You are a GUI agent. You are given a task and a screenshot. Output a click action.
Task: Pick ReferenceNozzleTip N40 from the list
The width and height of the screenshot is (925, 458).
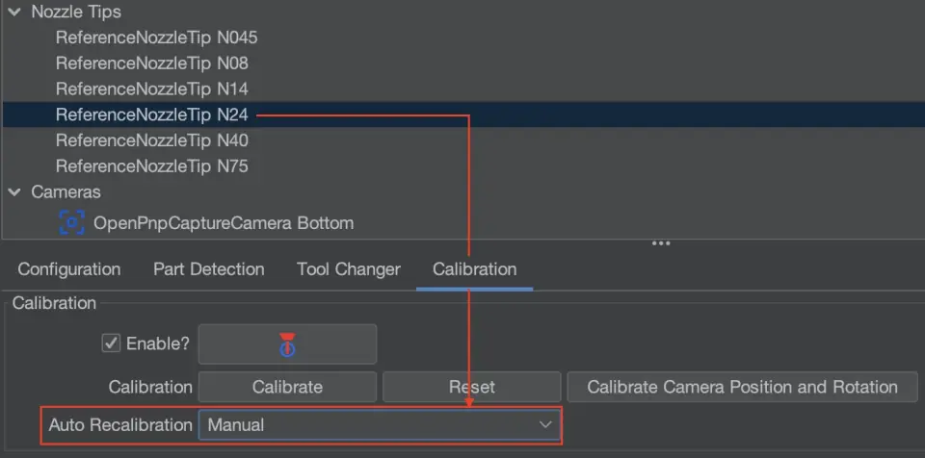pyautogui.click(x=152, y=140)
